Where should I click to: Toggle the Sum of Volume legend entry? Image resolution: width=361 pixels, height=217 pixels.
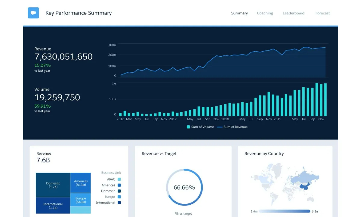coord(200,127)
